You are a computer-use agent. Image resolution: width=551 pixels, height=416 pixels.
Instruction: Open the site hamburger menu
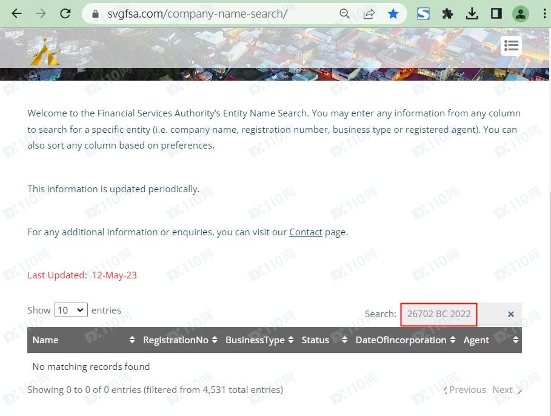pos(511,45)
